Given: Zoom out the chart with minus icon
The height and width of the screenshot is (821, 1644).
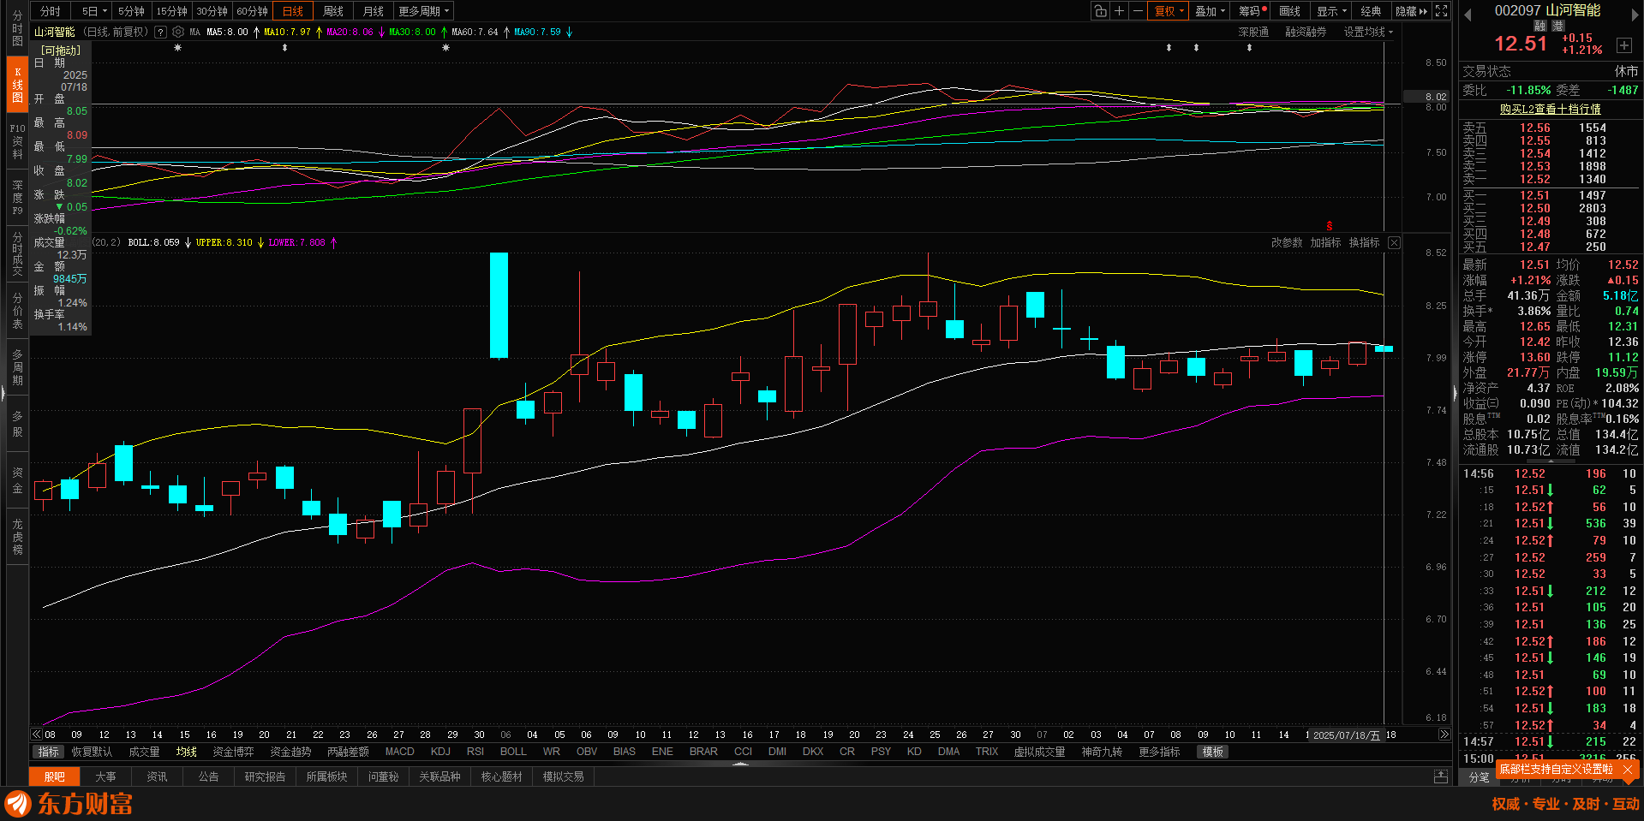Looking at the screenshot, I should click(1138, 11).
